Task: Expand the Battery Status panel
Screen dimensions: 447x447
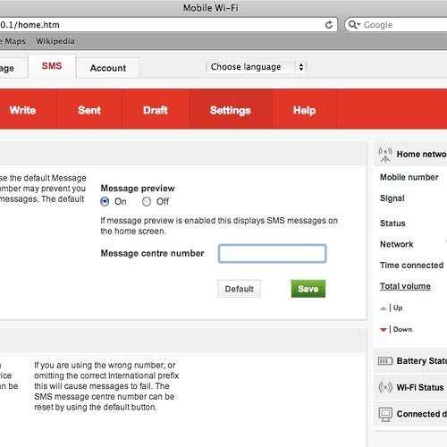Action: pyautogui.click(x=410, y=361)
